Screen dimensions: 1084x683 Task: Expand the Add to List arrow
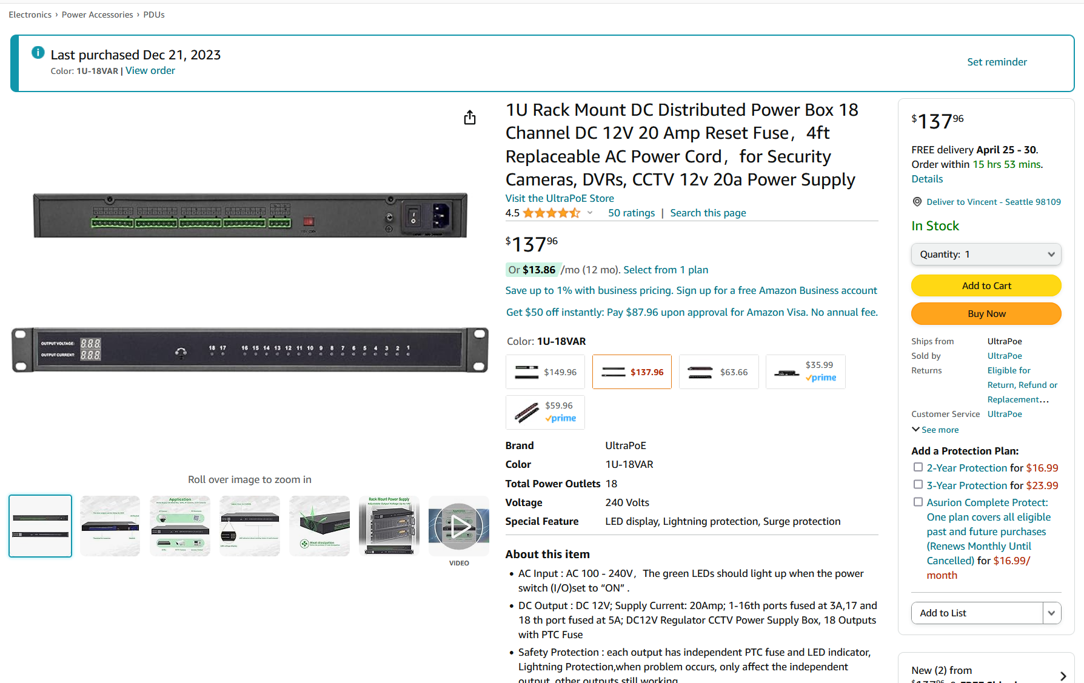1052,613
